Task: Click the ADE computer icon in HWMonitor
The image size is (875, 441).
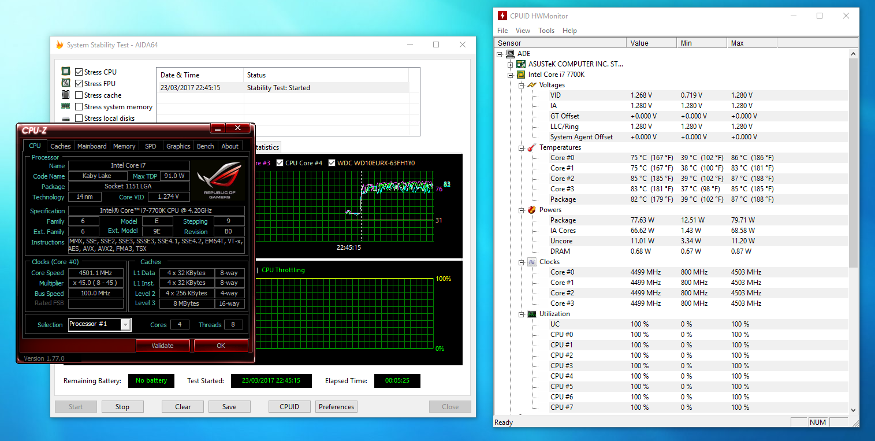Action: [510, 54]
